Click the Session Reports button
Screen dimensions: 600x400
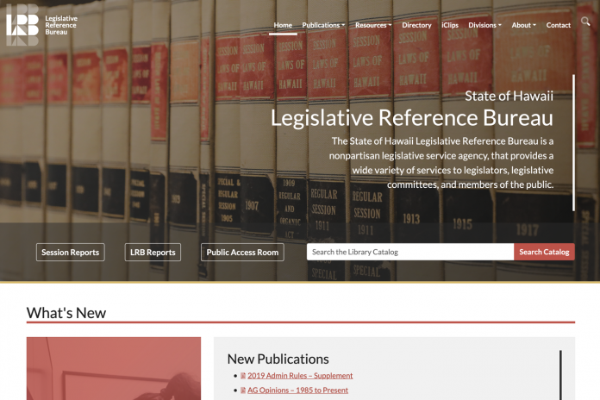coord(71,253)
